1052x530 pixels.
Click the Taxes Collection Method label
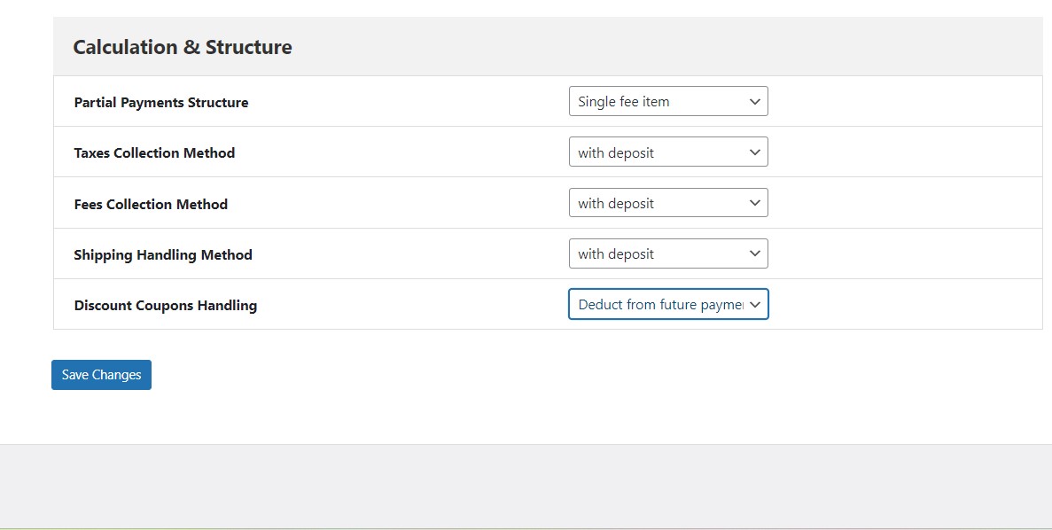154,153
